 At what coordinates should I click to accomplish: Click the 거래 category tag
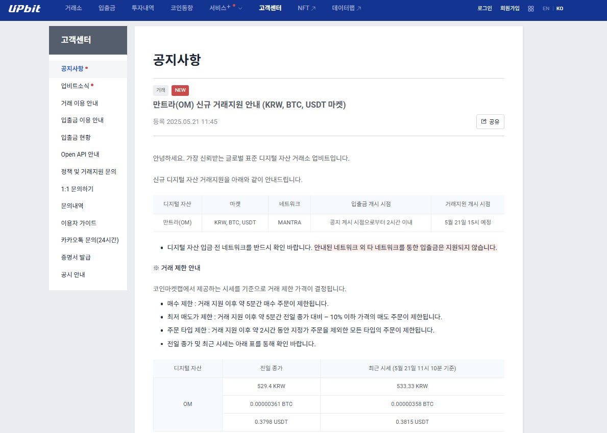point(161,90)
